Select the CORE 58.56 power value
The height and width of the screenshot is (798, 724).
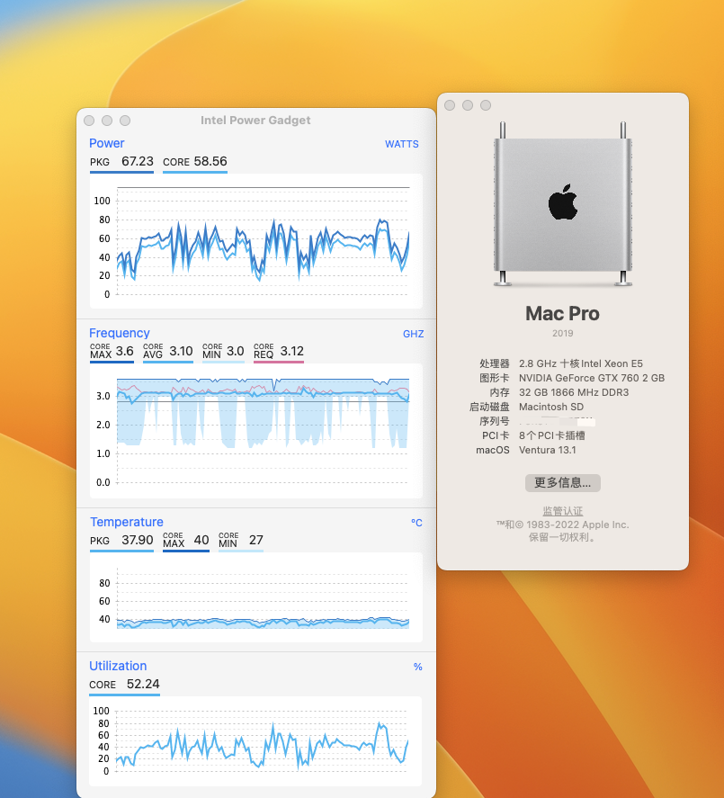(x=195, y=162)
